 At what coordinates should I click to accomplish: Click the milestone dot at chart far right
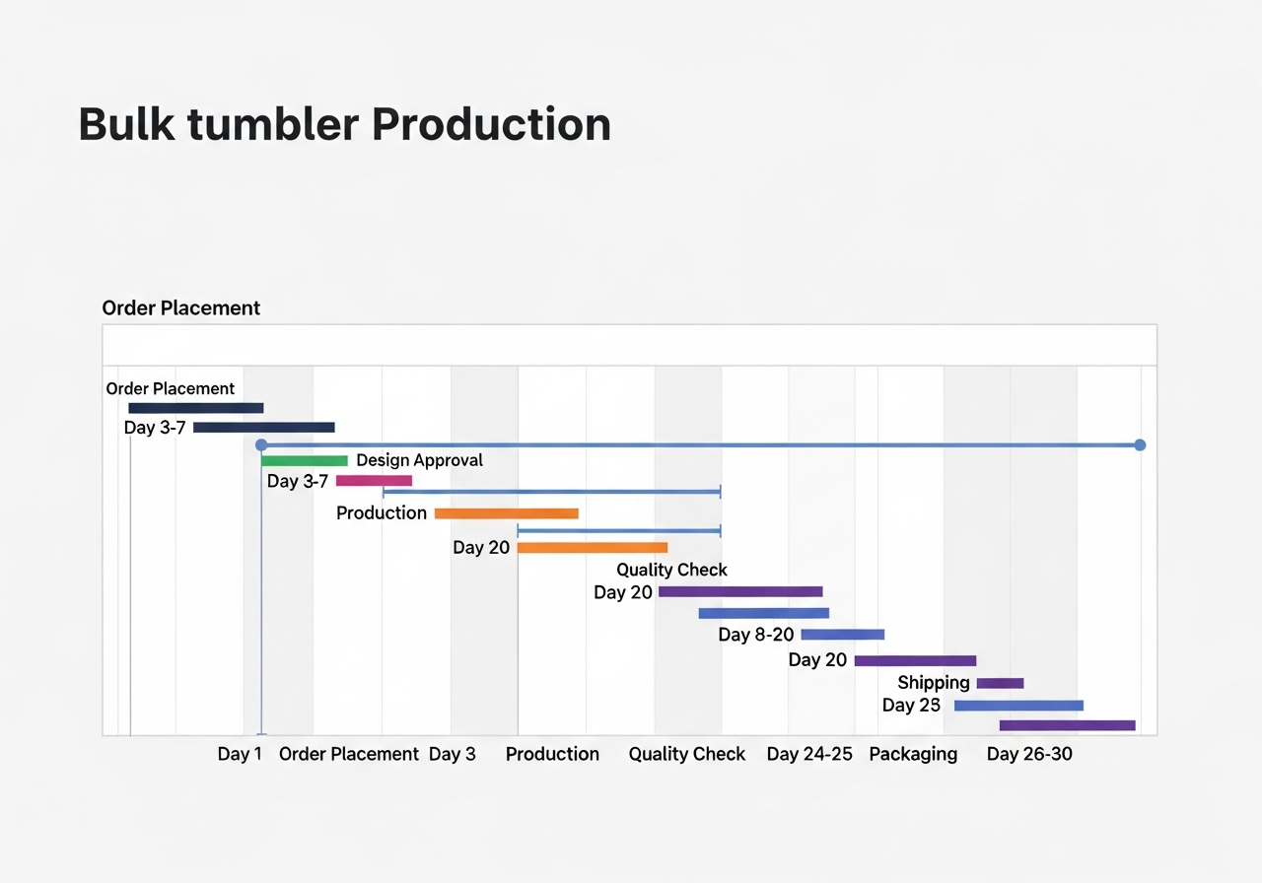coord(1140,444)
